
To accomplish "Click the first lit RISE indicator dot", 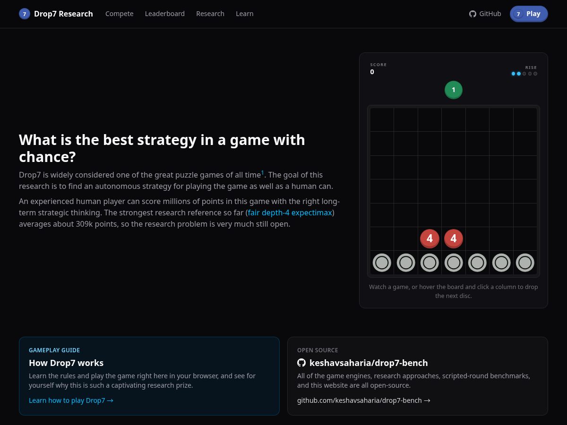I will (x=513, y=74).
